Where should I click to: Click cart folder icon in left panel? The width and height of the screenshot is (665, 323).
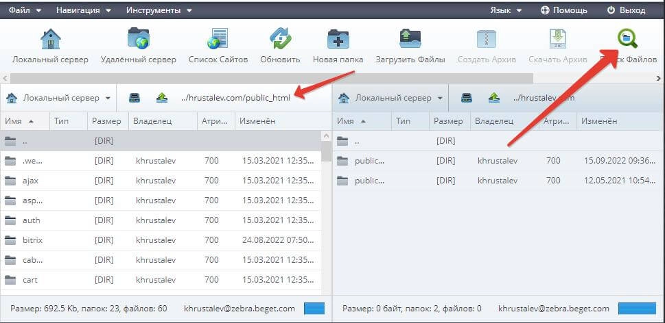10,280
